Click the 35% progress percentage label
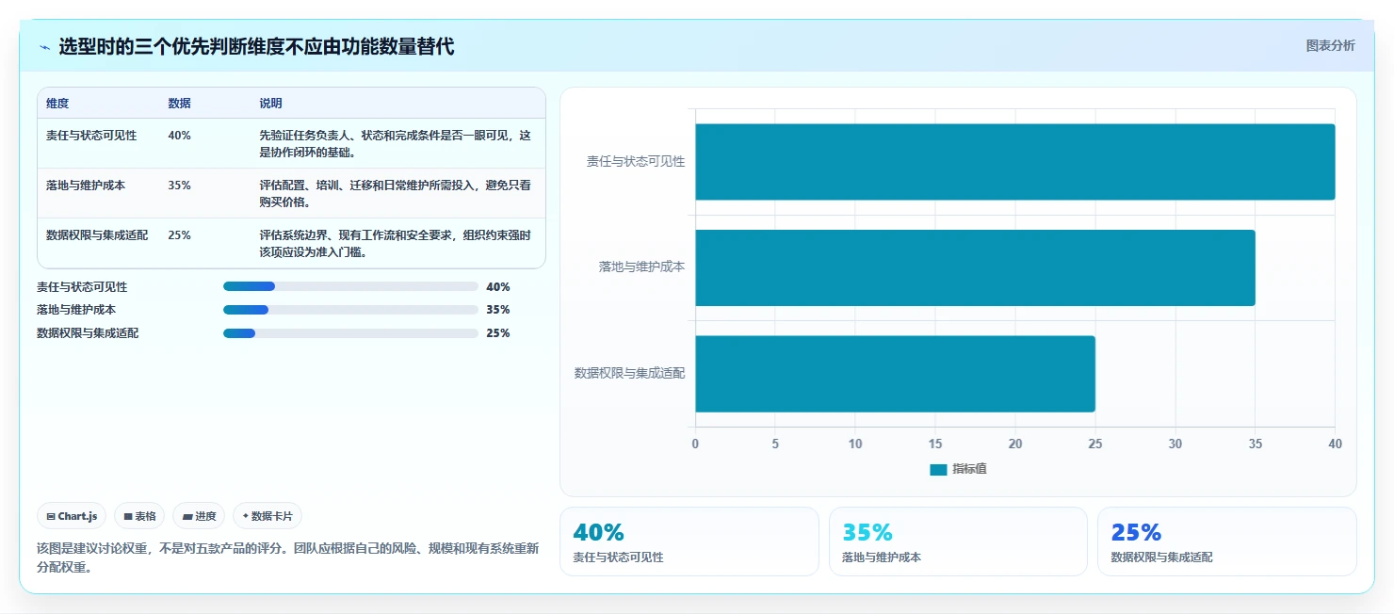This screenshot has height=614, width=1394. (498, 310)
